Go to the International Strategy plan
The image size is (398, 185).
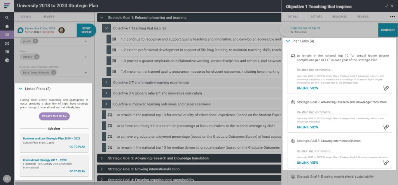click(77, 171)
